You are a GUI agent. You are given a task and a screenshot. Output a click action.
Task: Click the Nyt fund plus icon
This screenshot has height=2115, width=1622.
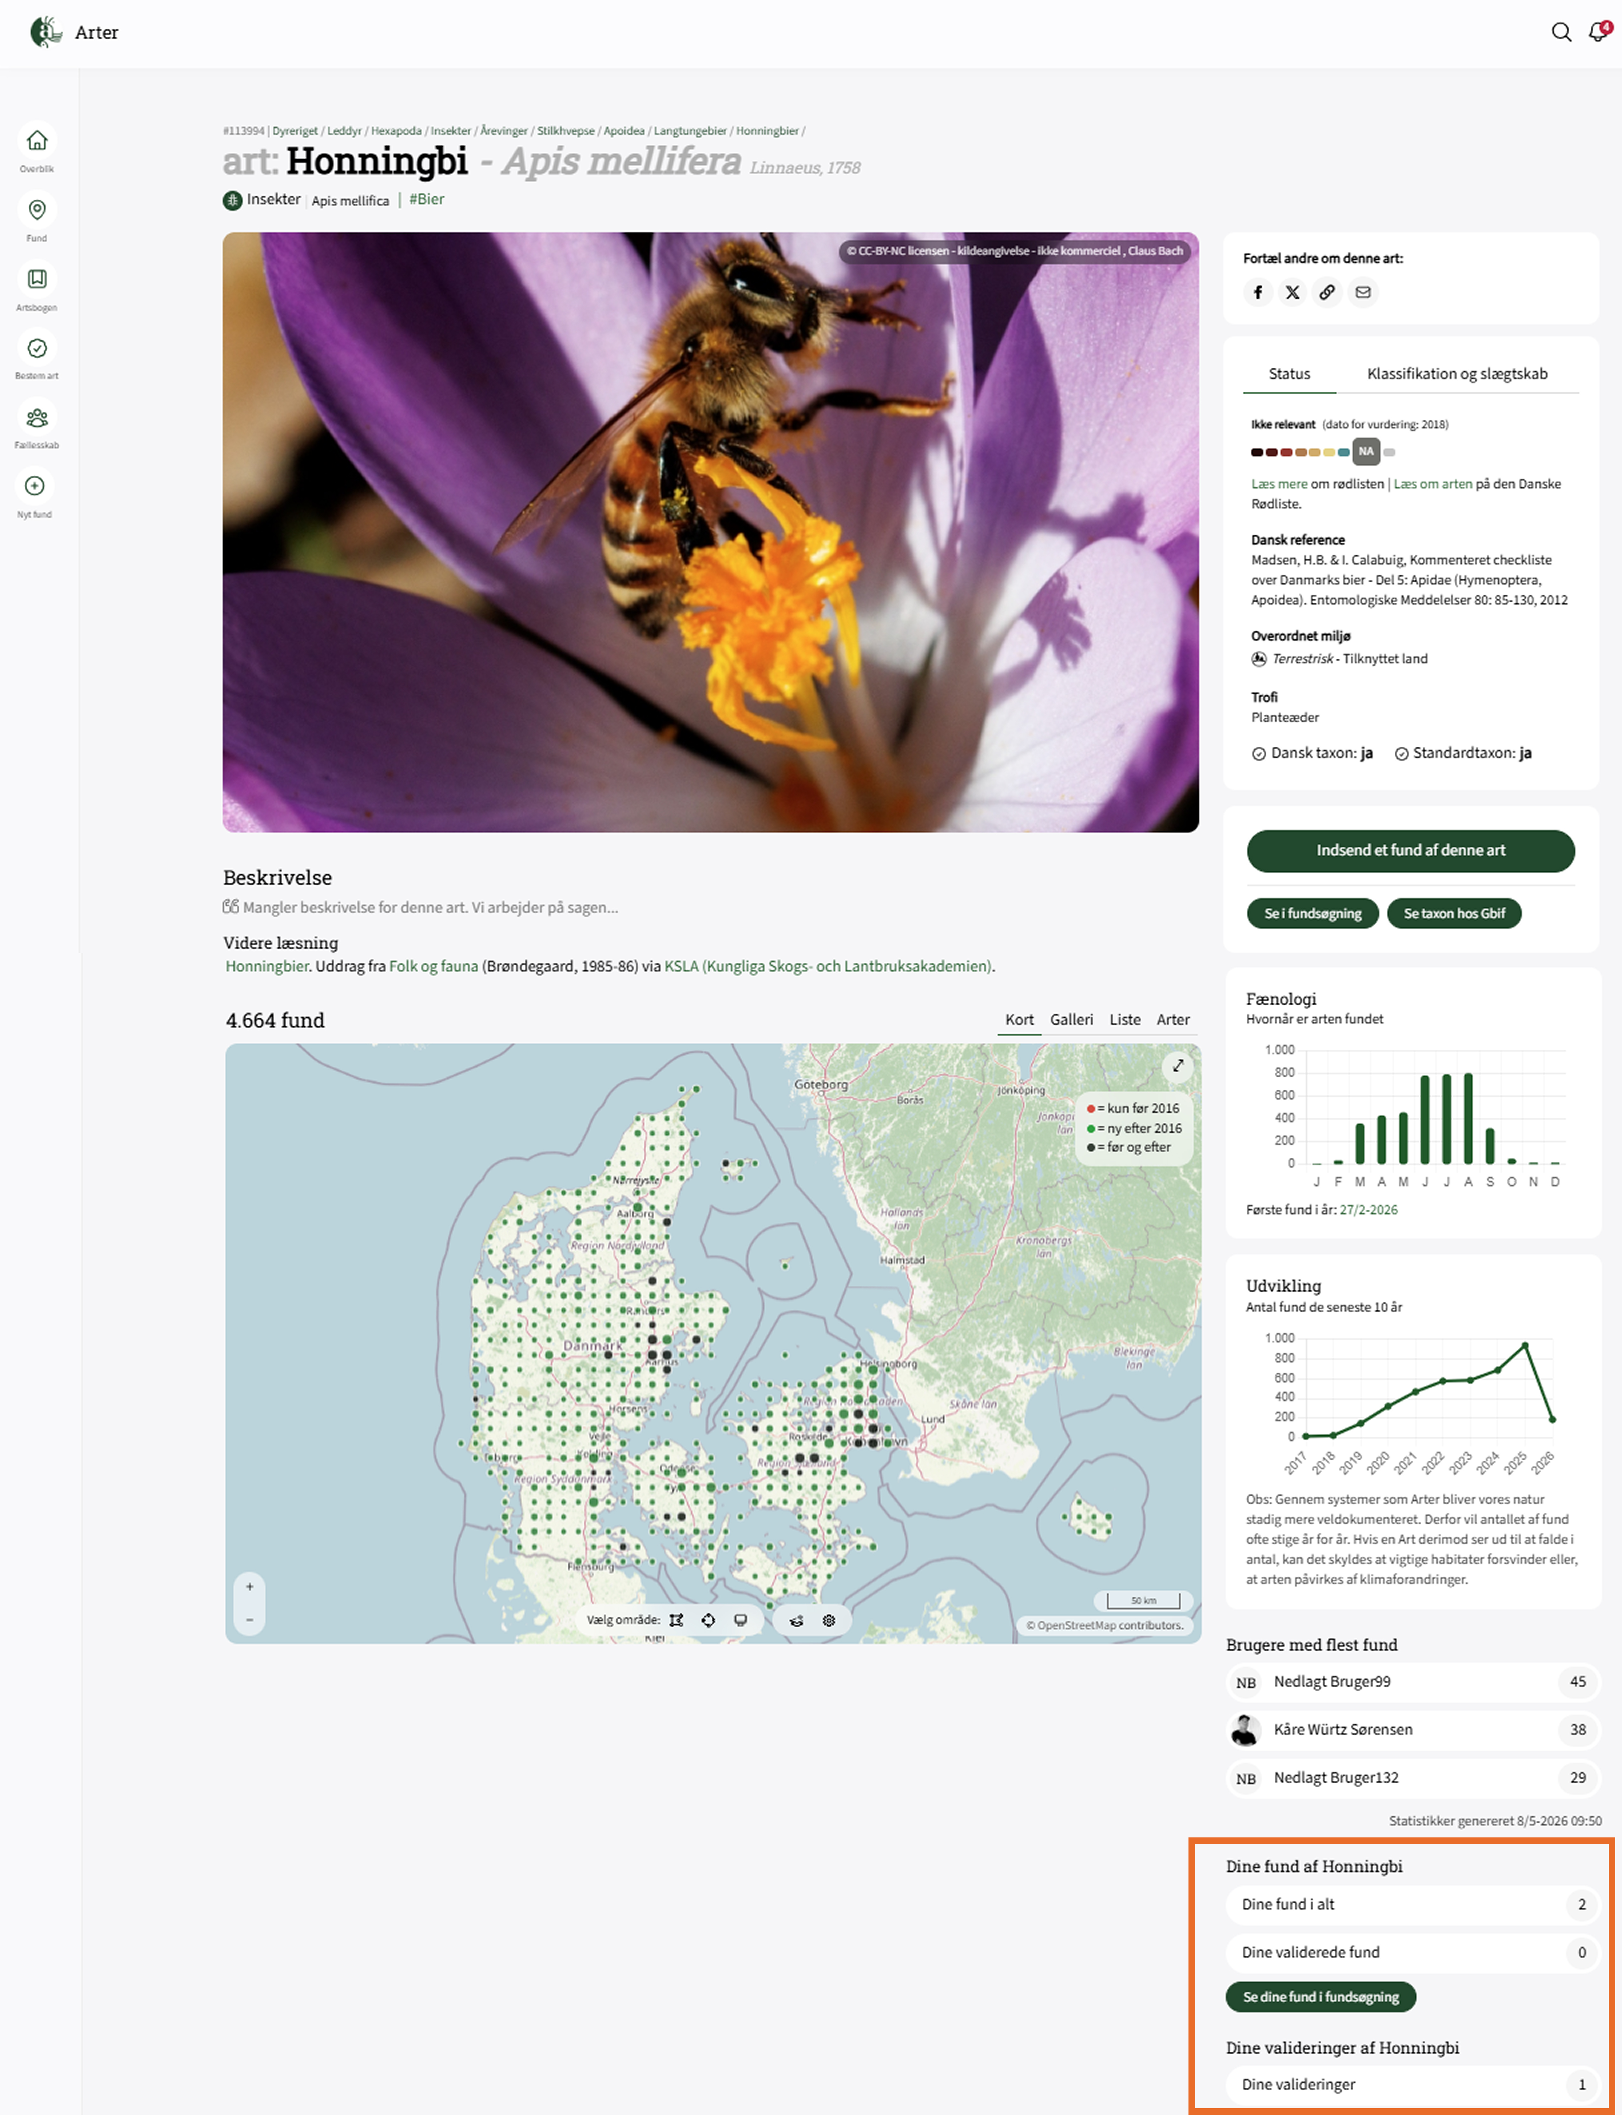[x=35, y=486]
